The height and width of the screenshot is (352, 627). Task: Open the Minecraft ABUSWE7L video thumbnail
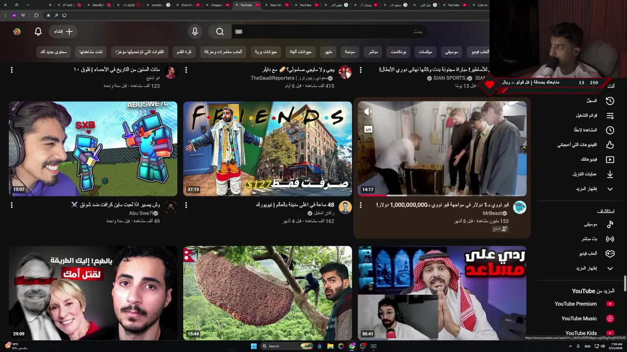(x=93, y=149)
